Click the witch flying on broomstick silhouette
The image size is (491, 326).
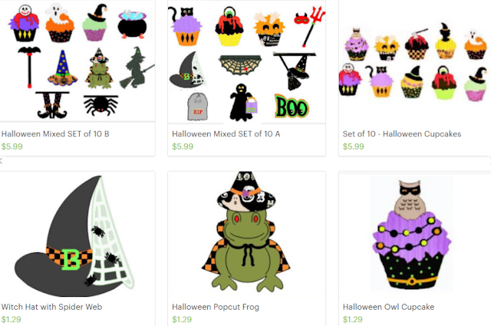[137, 68]
